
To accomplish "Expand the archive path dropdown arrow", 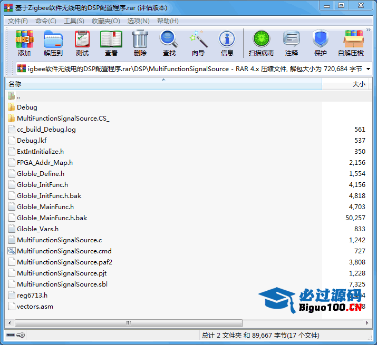I will [368, 69].
